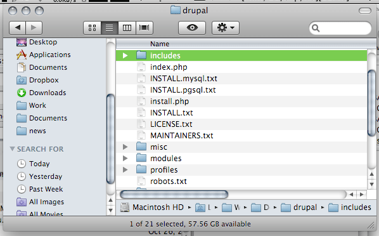
Task: Open Quick Look with the eye button
Action: [192, 28]
